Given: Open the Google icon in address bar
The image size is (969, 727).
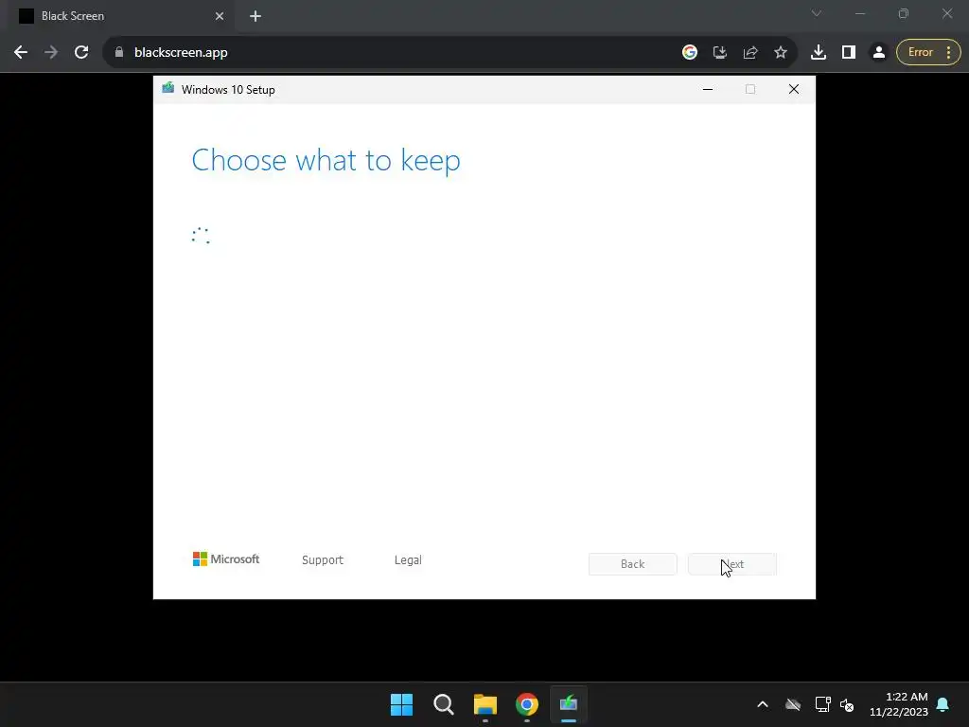Looking at the screenshot, I should (690, 53).
